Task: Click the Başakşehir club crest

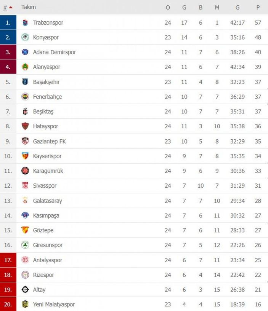Action: (x=26, y=82)
